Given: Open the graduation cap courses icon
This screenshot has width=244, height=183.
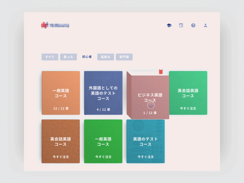Looking at the screenshot, I should (169, 25).
